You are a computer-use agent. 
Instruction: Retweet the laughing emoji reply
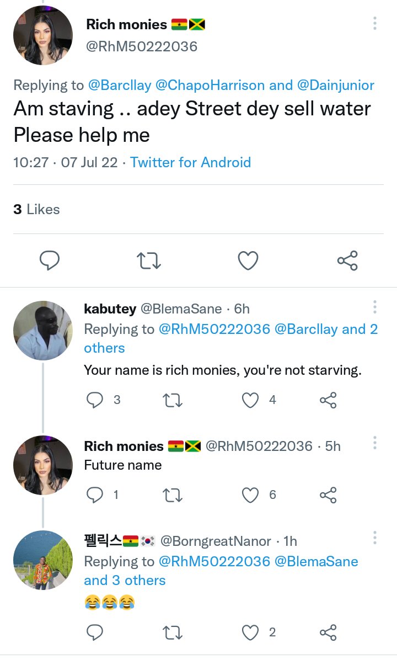click(173, 633)
